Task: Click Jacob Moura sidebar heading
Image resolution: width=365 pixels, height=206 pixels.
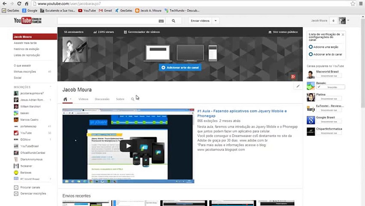Action: pos(35,37)
